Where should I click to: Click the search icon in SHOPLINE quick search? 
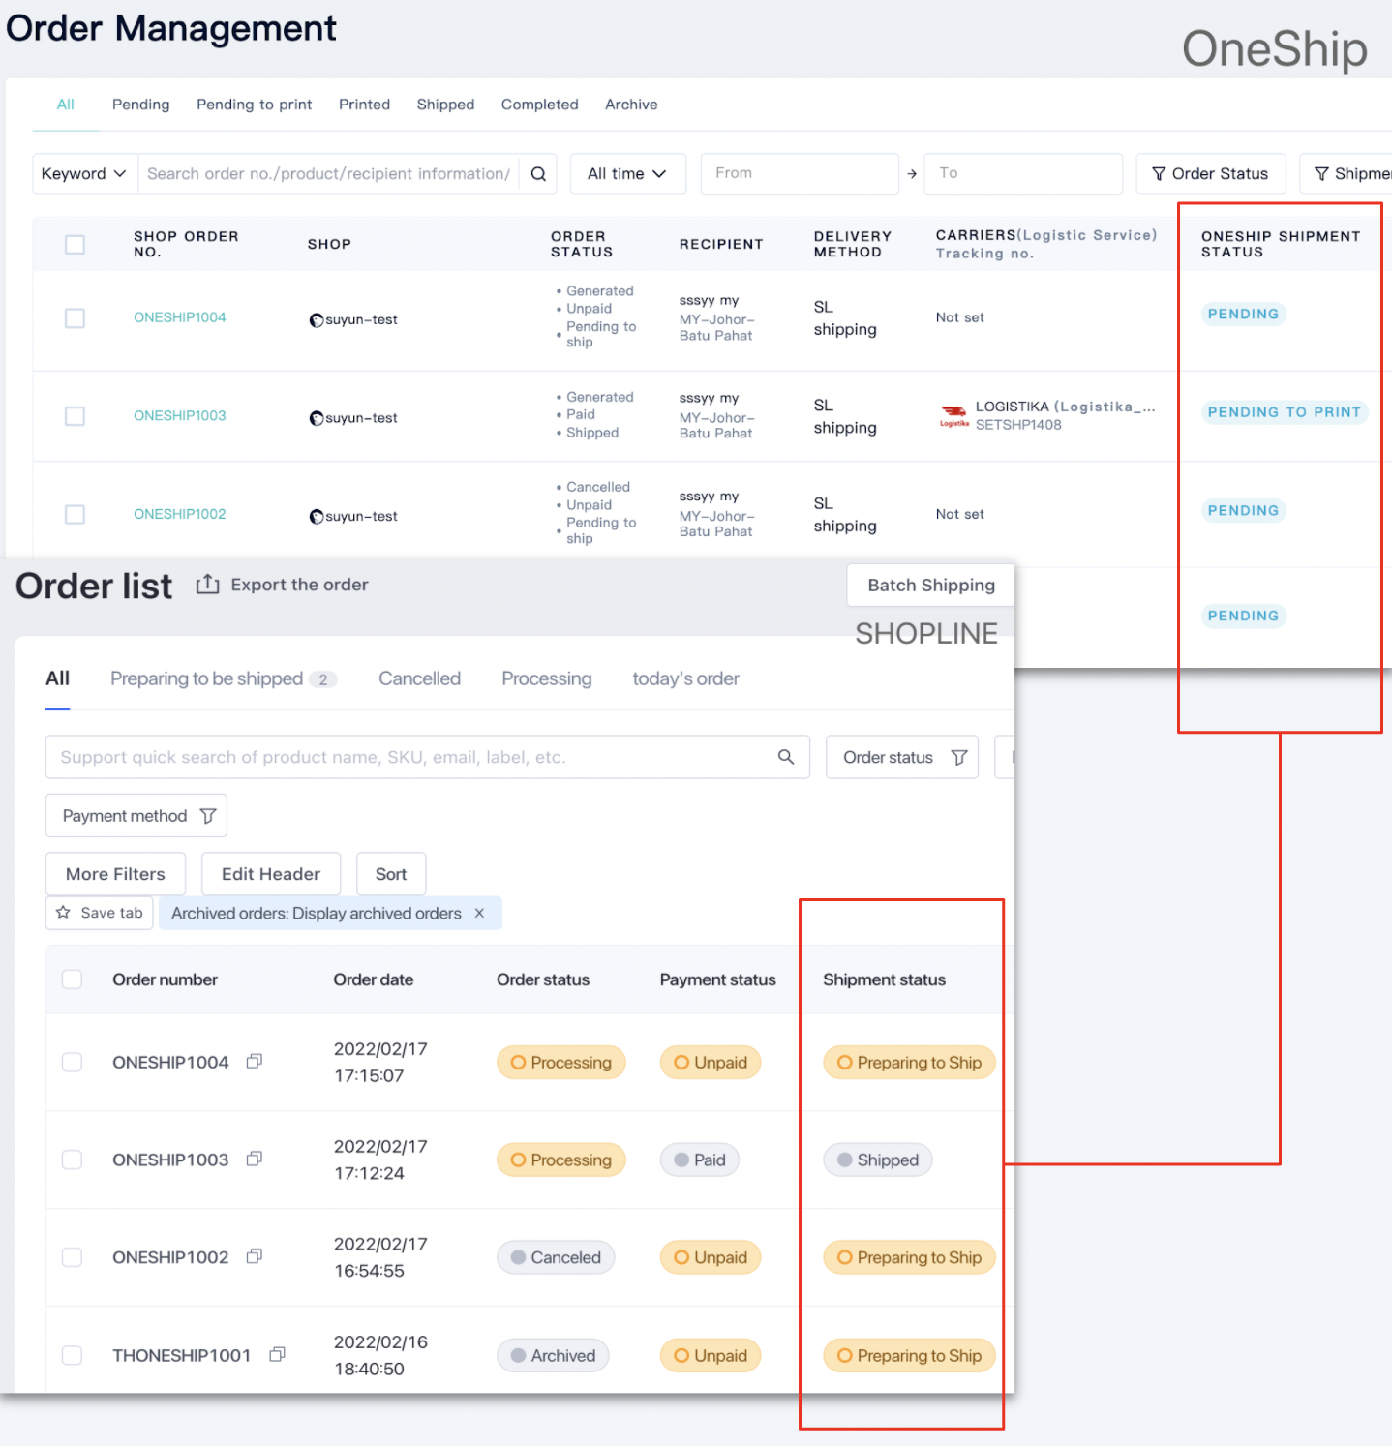786,757
